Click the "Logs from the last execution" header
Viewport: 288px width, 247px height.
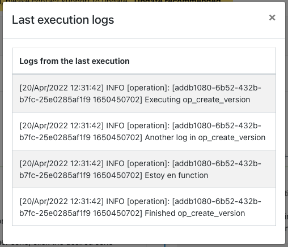pyautogui.click(x=74, y=61)
